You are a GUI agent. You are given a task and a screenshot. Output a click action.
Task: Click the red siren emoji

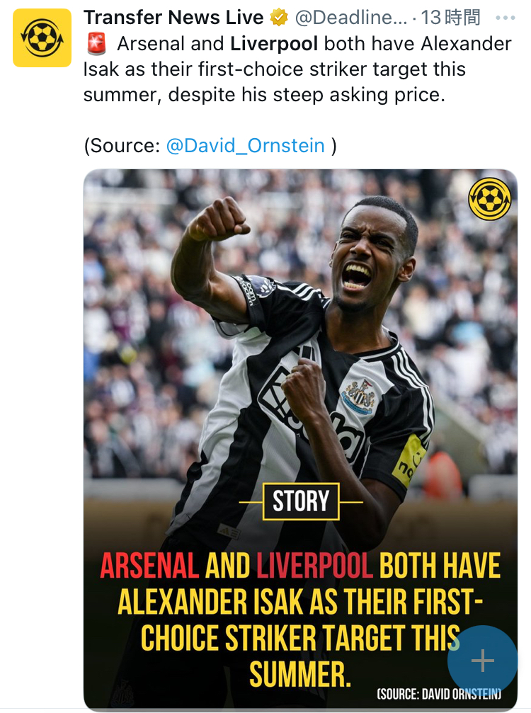(96, 44)
